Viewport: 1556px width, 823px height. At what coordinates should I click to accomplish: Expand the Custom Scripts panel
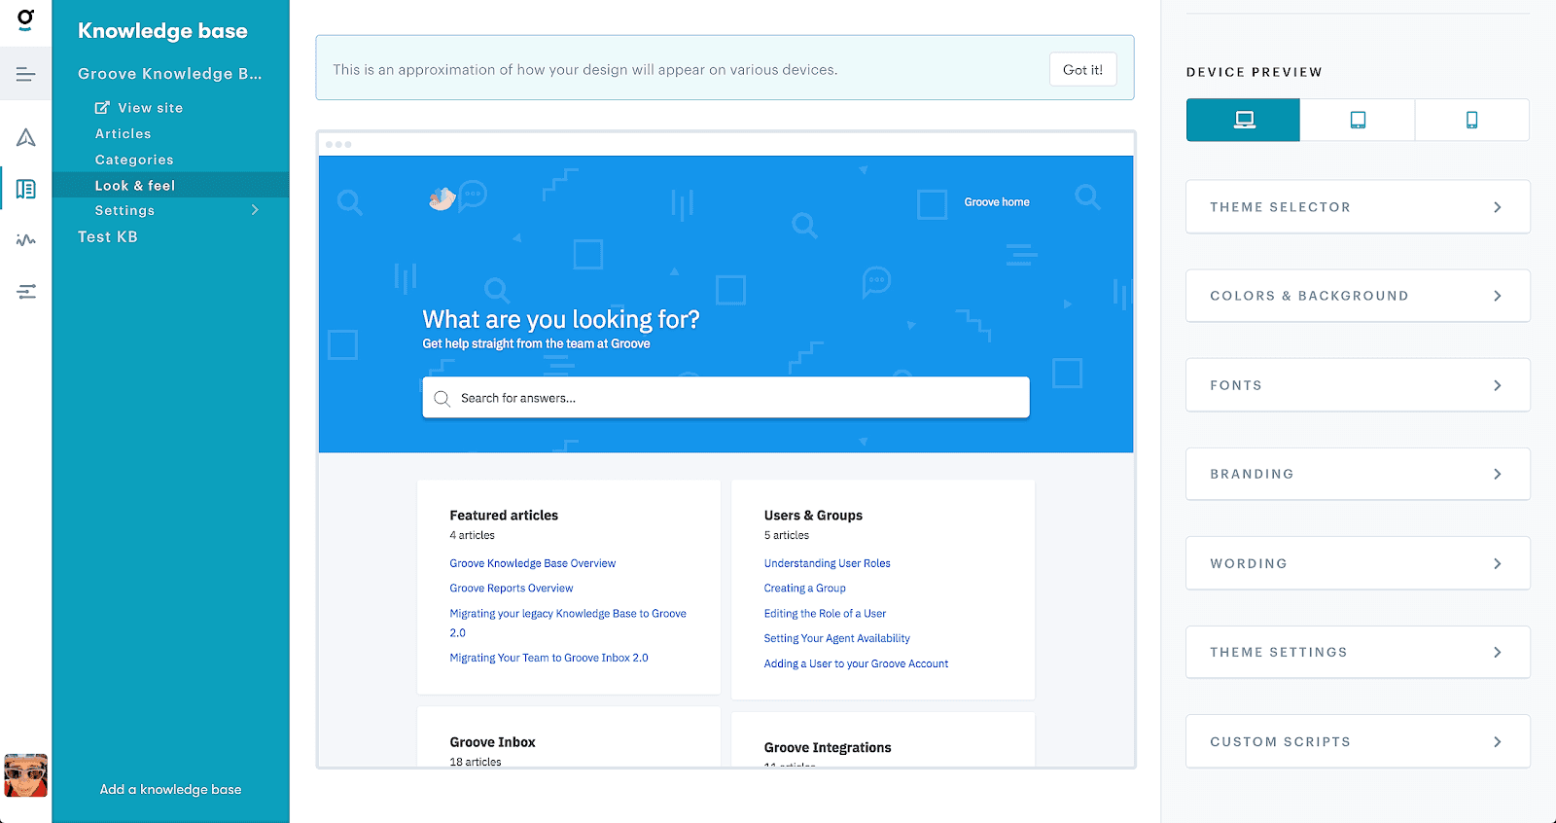coord(1358,741)
